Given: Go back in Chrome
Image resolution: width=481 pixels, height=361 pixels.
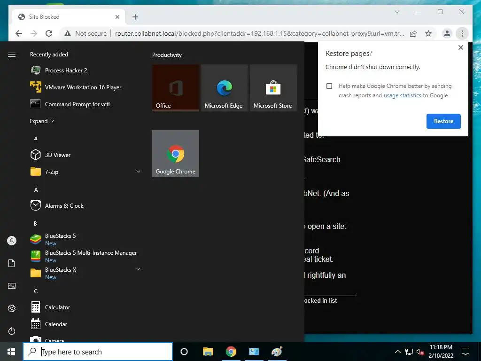Looking at the screenshot, I should pyautogui.click(x=19, y=33).
